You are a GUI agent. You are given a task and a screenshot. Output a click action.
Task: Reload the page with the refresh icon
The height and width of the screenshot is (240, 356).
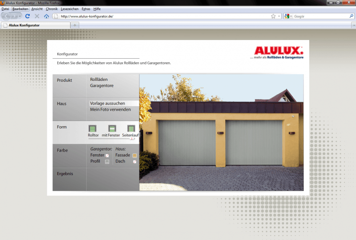pyautogui.click(x=28, y=16)
